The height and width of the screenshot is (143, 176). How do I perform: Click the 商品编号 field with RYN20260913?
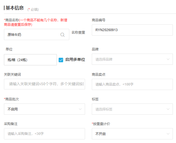pos(132,30)
